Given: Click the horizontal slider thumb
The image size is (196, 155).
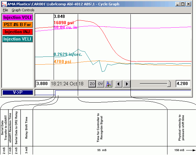Looking at the screenshot, I should (169, 84).
